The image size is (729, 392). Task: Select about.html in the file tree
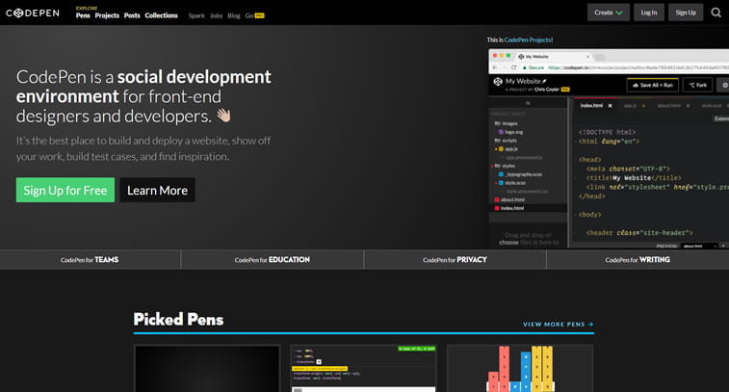(x=509, y=199)
